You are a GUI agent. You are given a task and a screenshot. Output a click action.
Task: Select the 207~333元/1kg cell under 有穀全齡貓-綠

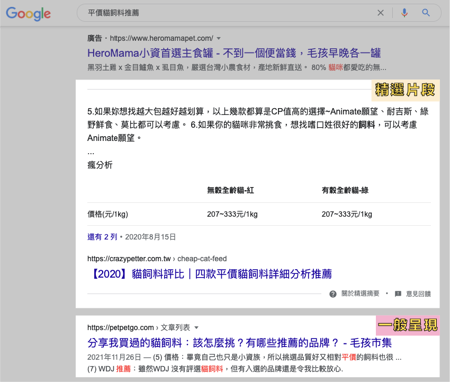point(347,214)
